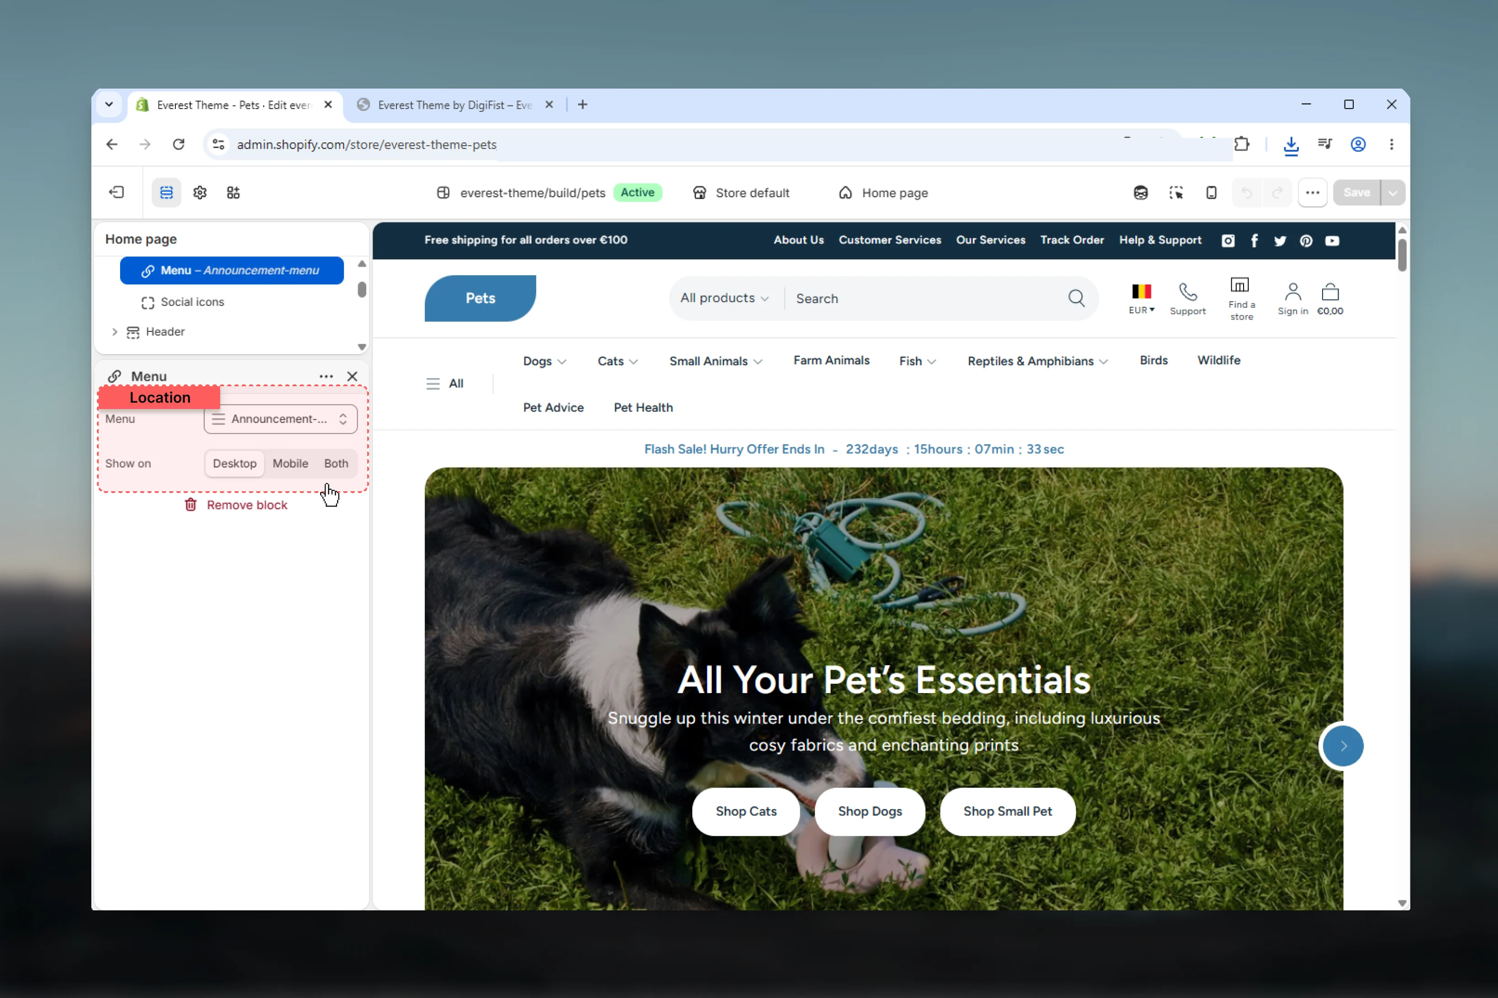
Task: Click the Remove block trash icon
Action: point(190,505)
